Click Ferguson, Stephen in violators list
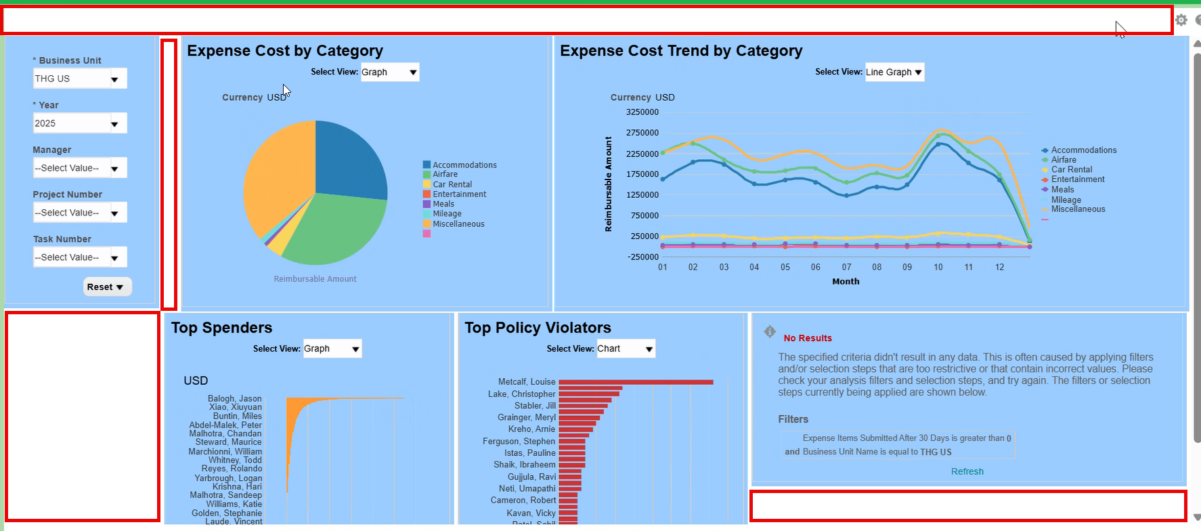1201x531 pixels. (519, 441)
